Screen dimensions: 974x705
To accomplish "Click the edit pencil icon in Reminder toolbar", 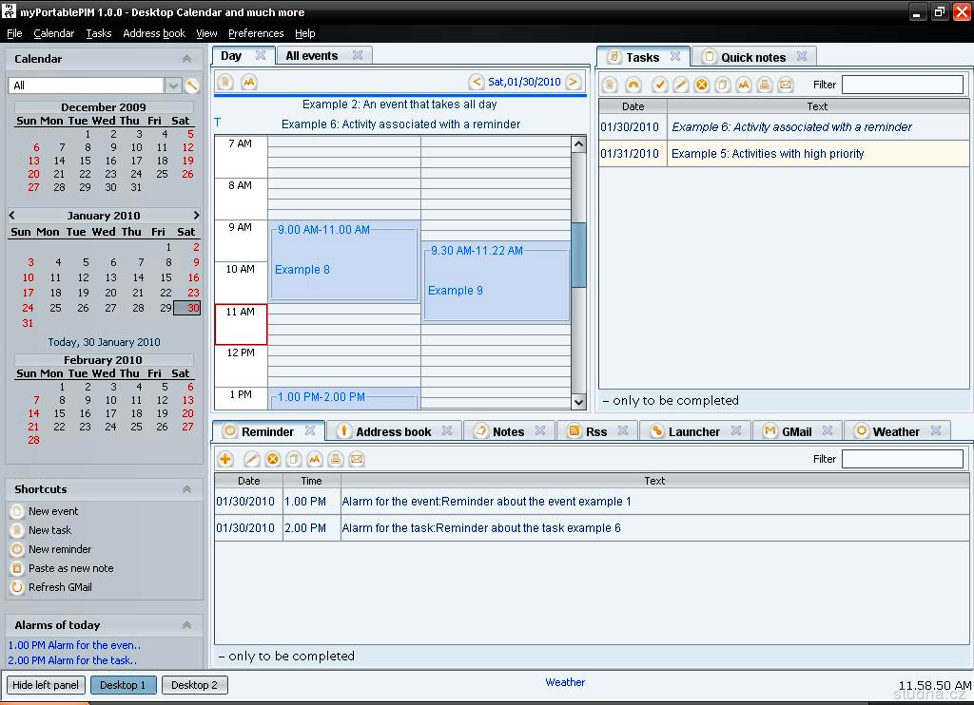I will (x=252, y=459).
